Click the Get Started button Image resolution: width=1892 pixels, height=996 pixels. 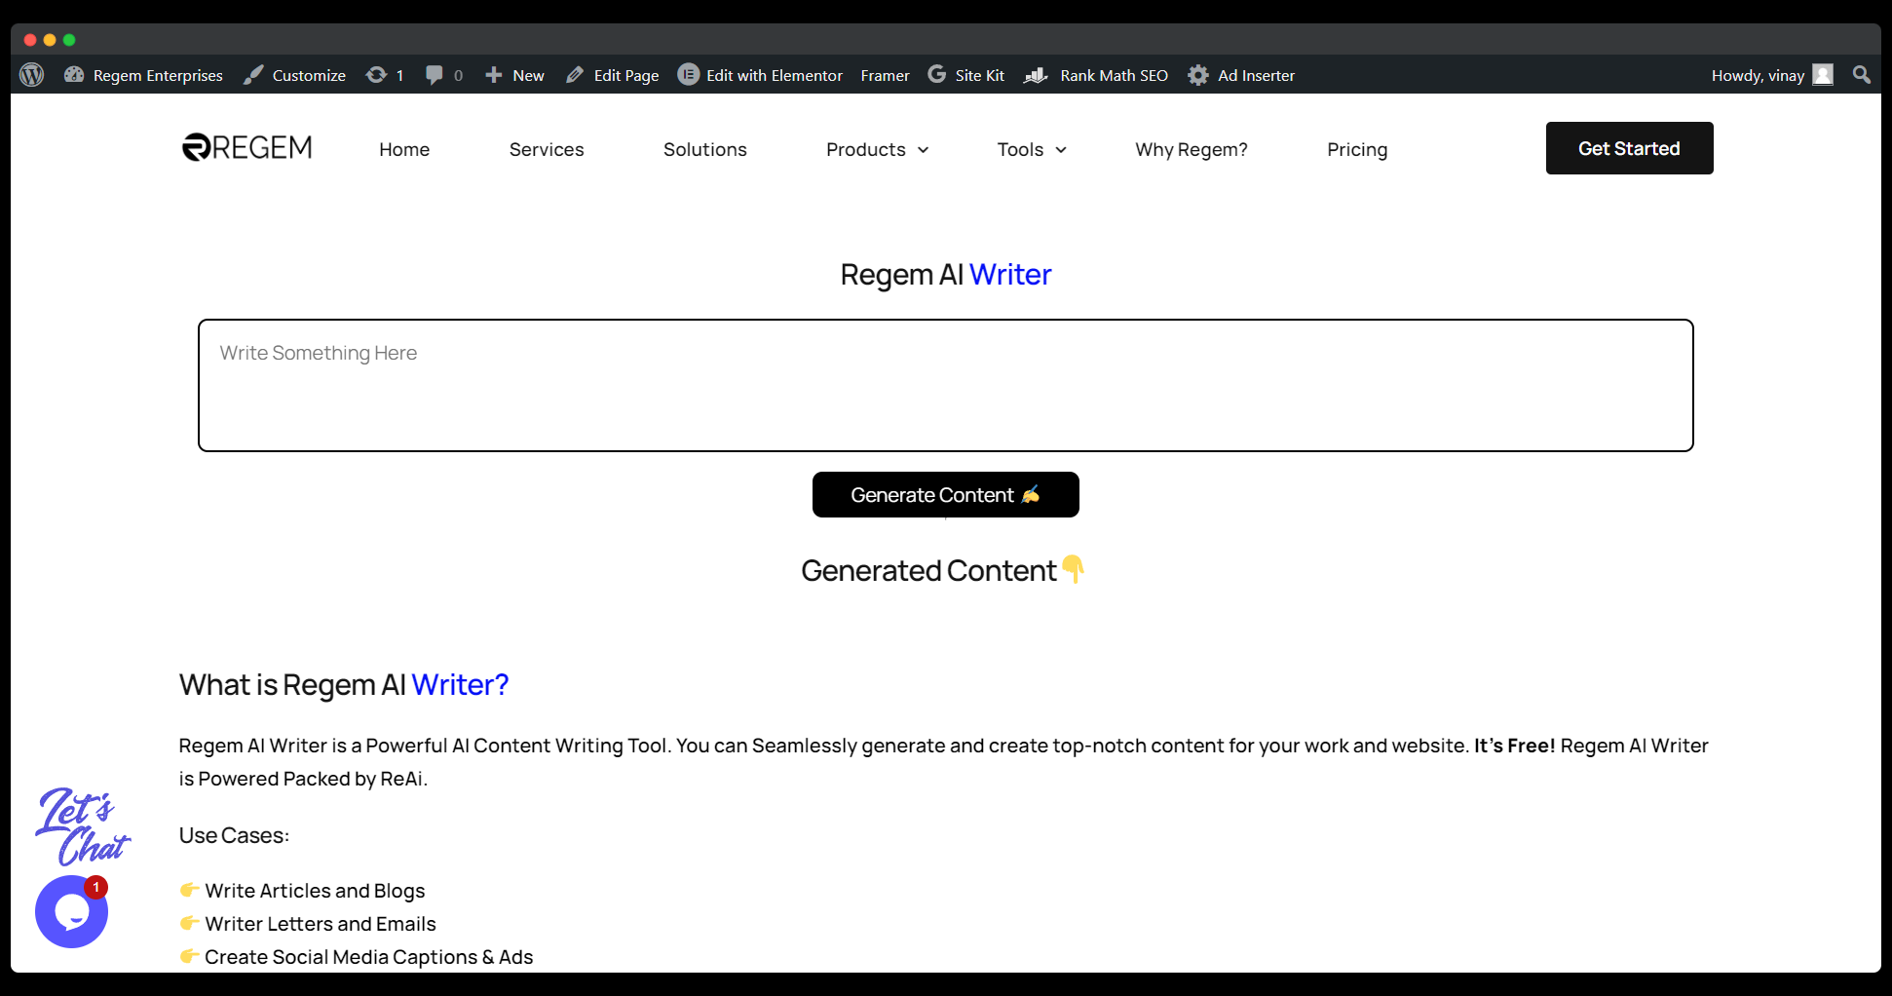pos(1629,148)
